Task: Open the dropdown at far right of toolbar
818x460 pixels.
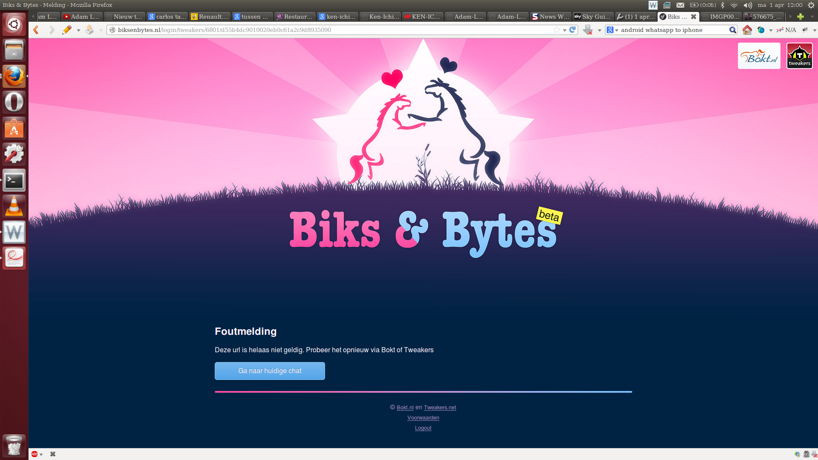Action: click(815, 30)
